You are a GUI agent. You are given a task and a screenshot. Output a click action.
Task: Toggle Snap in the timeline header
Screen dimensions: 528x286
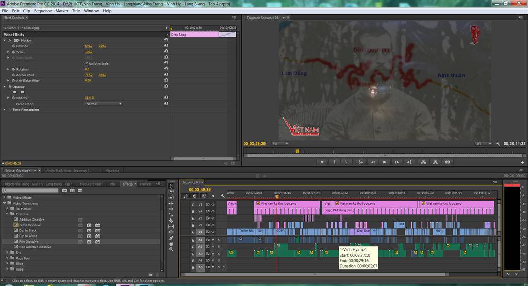[x=194, y=196]
